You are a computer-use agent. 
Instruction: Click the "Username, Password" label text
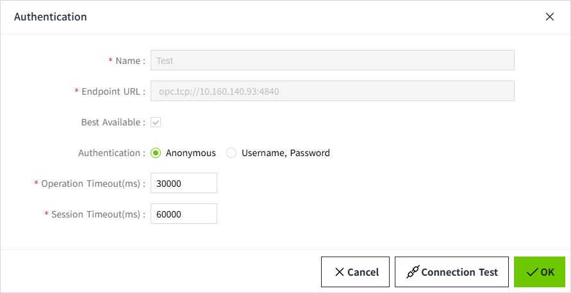point(285,153)
